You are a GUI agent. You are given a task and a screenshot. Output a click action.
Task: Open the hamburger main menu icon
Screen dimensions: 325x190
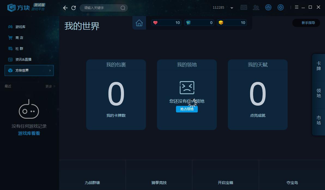point(297,7)
